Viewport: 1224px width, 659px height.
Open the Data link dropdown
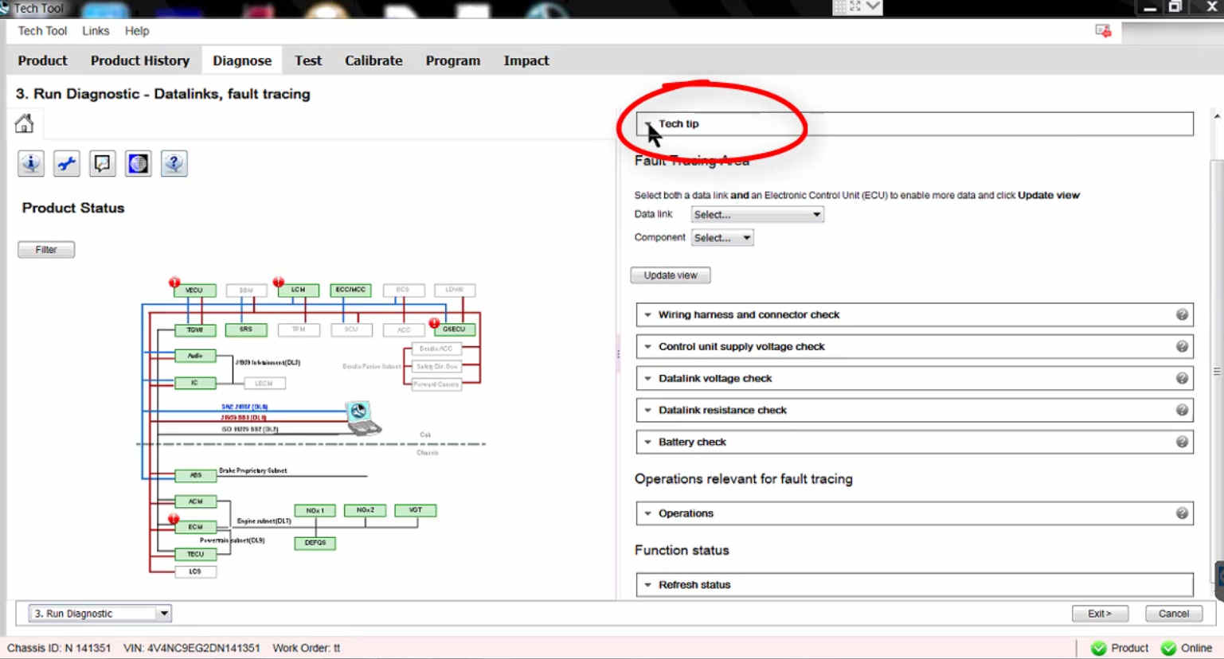757,215
